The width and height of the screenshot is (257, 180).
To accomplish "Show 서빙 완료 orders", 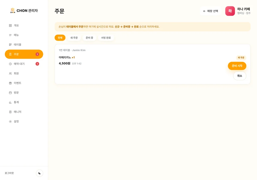I will tap(106, 38).
